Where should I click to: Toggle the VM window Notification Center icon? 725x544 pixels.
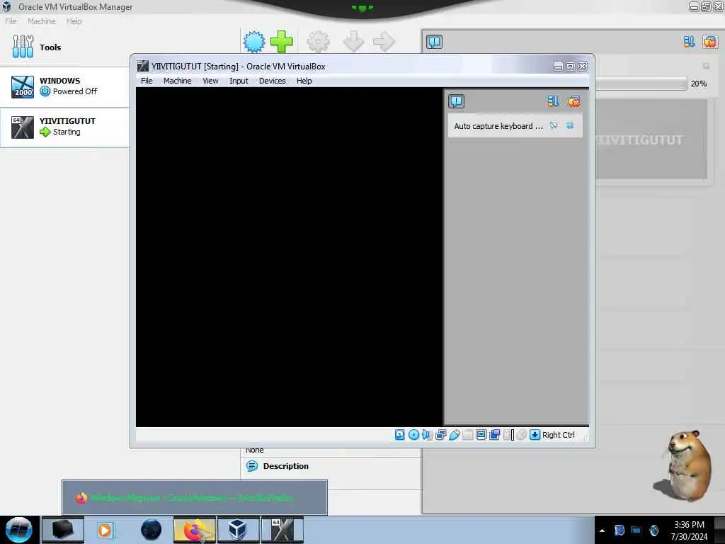[x=457, y=101]
